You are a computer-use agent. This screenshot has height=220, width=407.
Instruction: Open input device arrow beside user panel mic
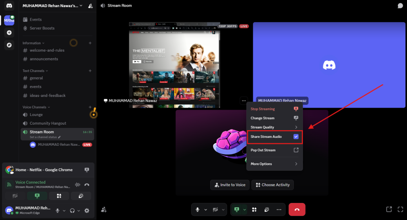click(x=64, y=210)
